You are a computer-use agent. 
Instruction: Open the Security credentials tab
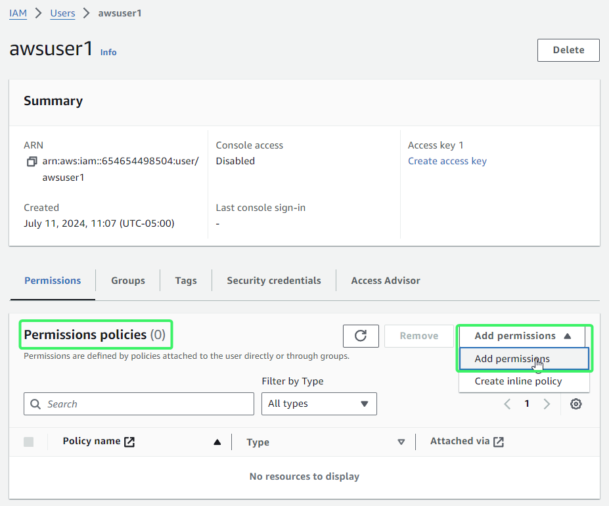tap(274, 281)
